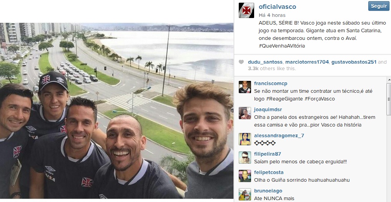Click the heart like icon
Viewport: 391px width, 202px height.
[x=241, y=62]
